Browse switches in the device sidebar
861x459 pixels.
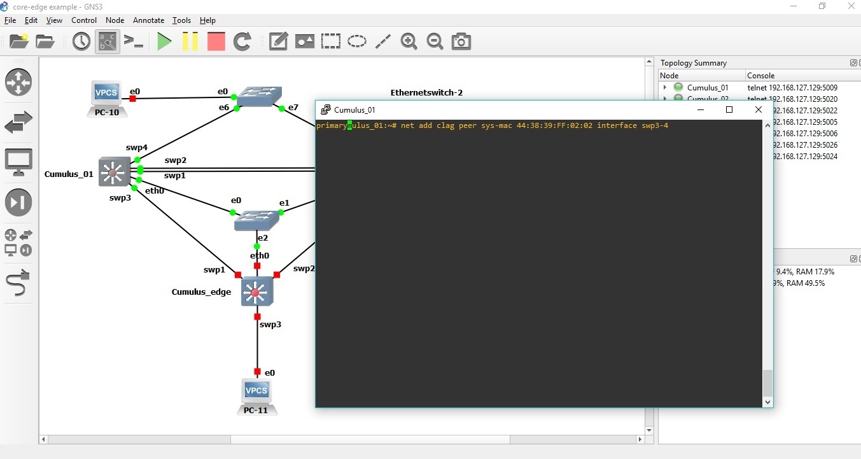18,122
